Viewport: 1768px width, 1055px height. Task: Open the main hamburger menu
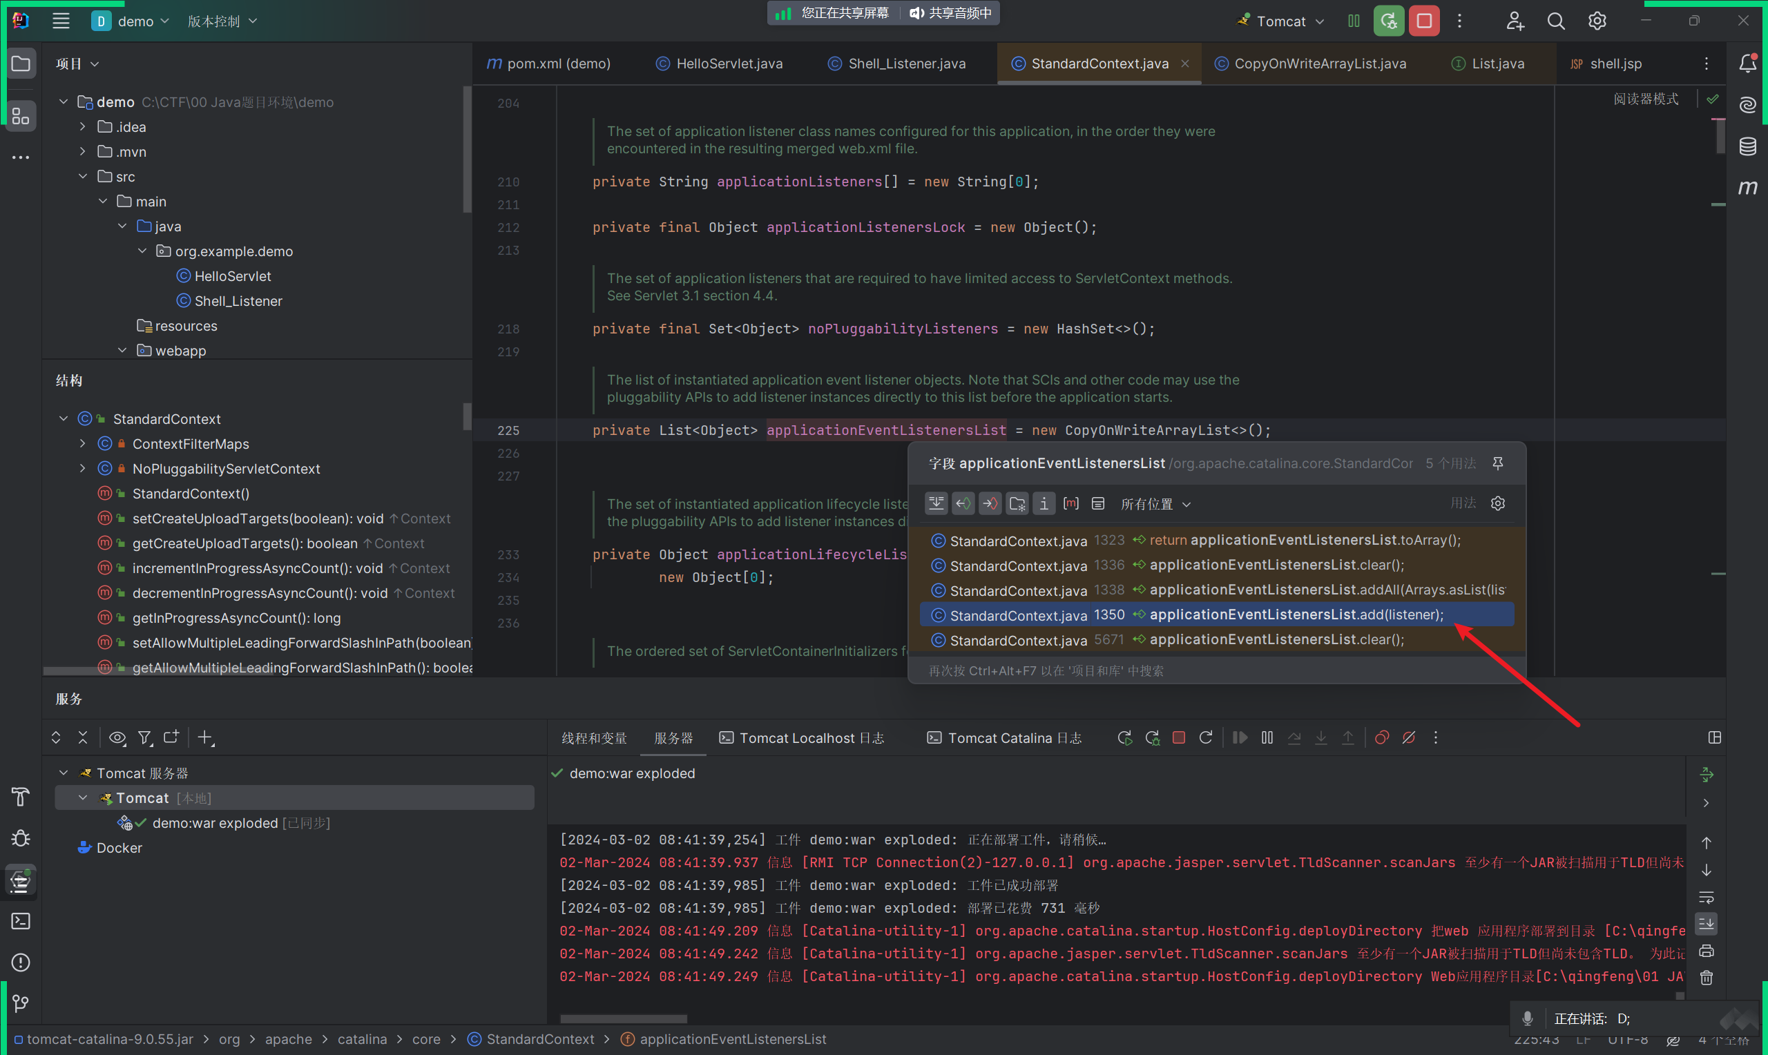coord(60,21)
